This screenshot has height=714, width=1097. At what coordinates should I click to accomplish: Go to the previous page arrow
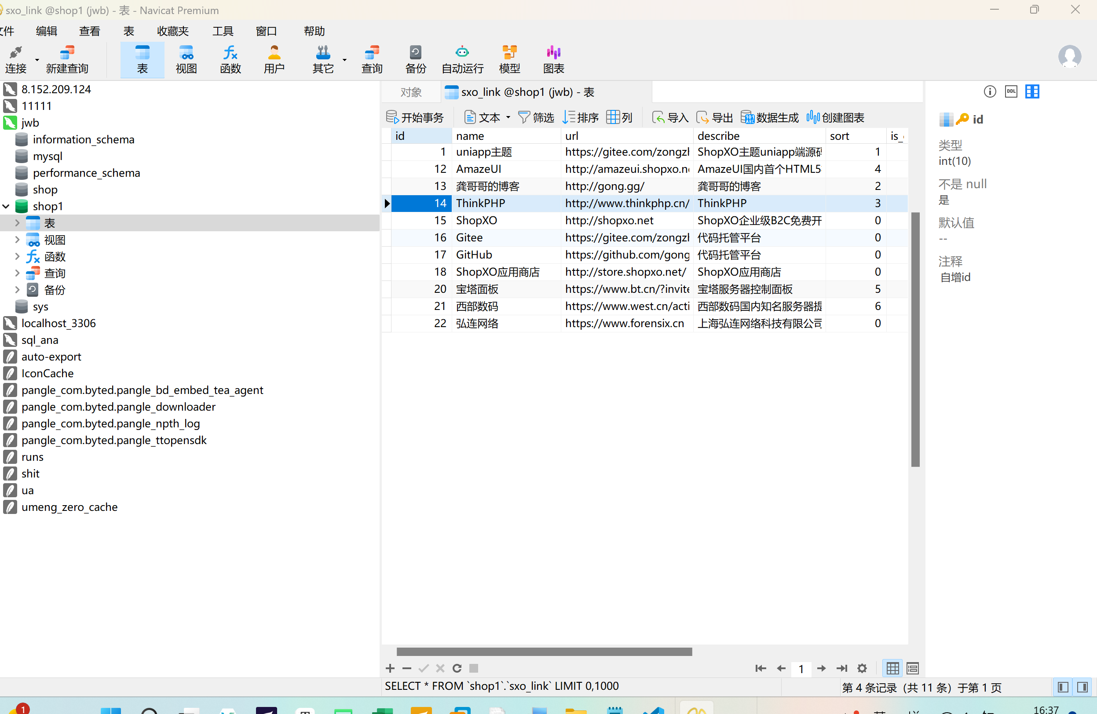click(x=781, y=668)
